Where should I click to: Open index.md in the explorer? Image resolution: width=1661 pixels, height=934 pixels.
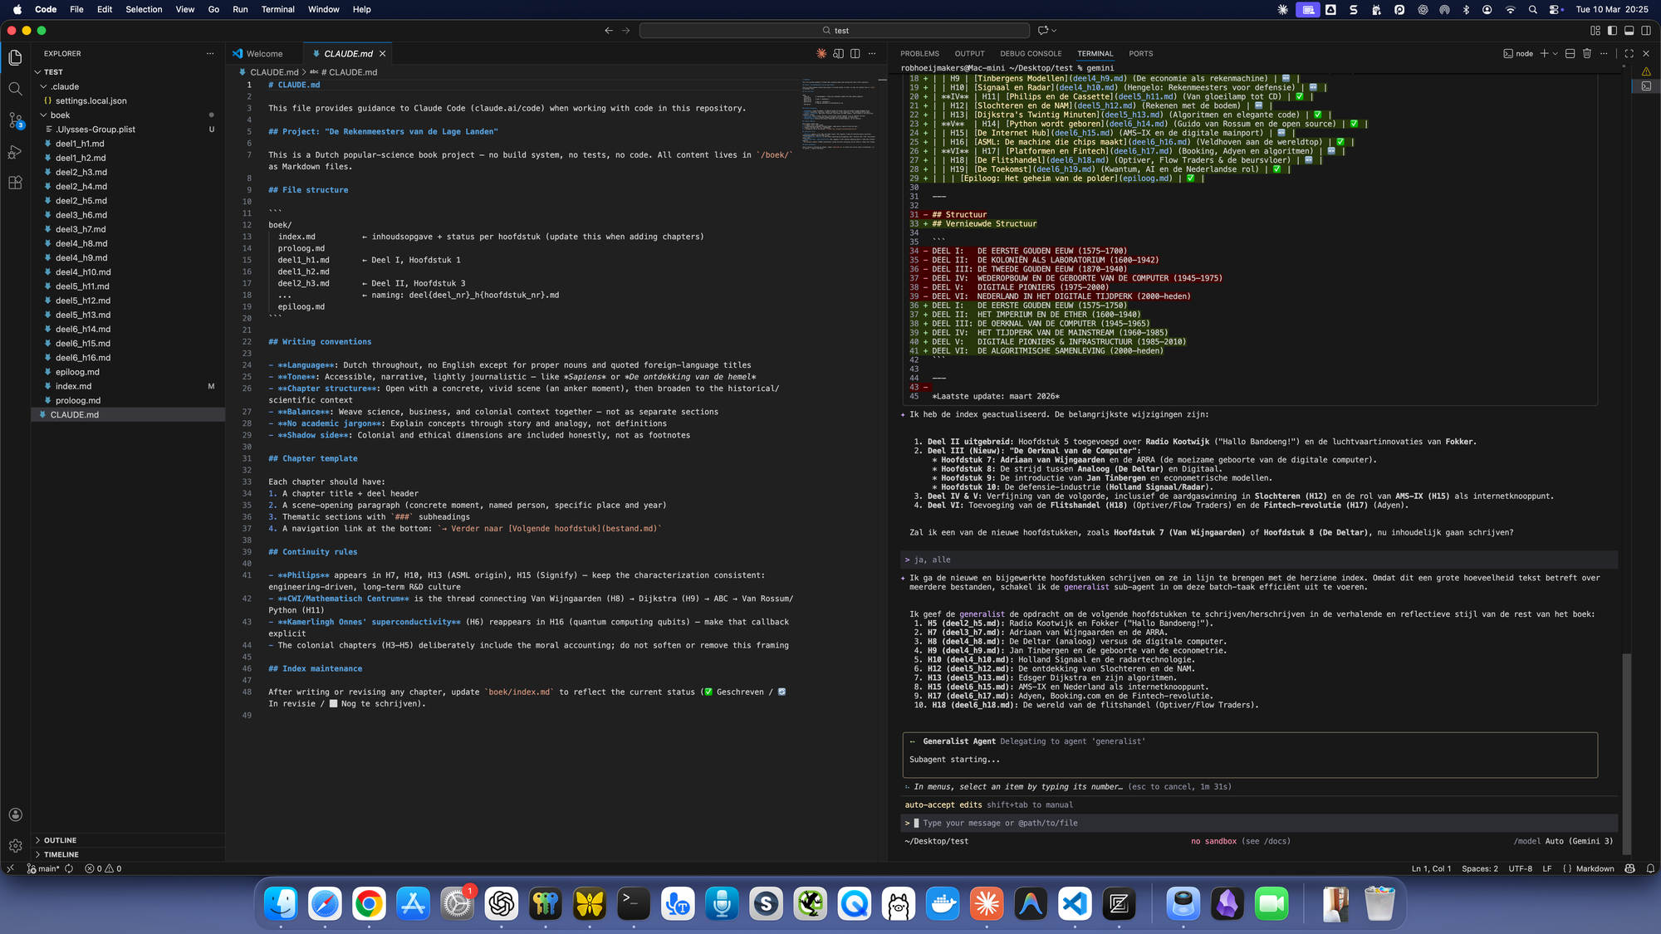tap(73, 386)
